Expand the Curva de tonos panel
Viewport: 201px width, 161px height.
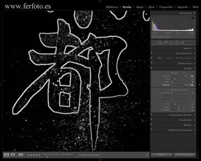coord(194,53)
